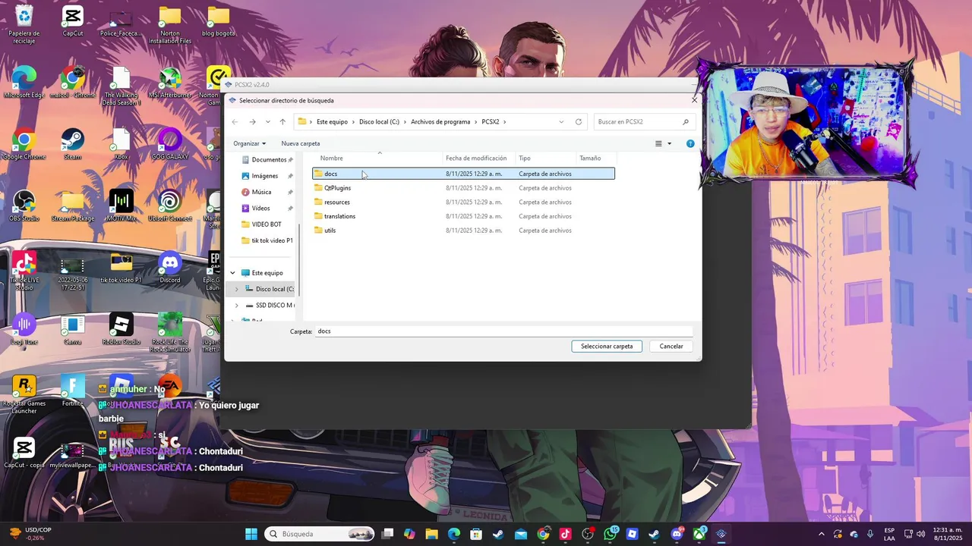Open the recent locations dropdown arrow

pyautogui.click(x=267, y=122)
